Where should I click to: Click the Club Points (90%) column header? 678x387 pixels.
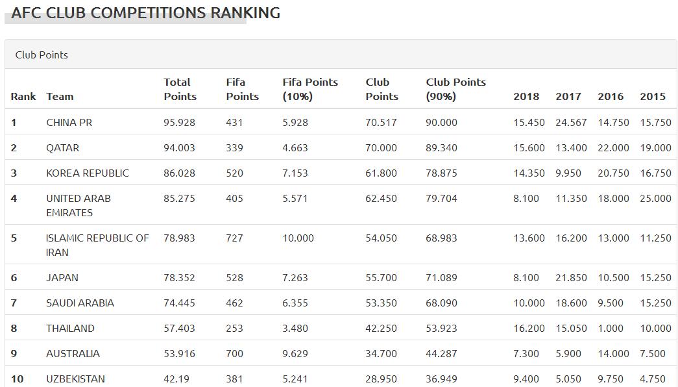tap(455, 89)
